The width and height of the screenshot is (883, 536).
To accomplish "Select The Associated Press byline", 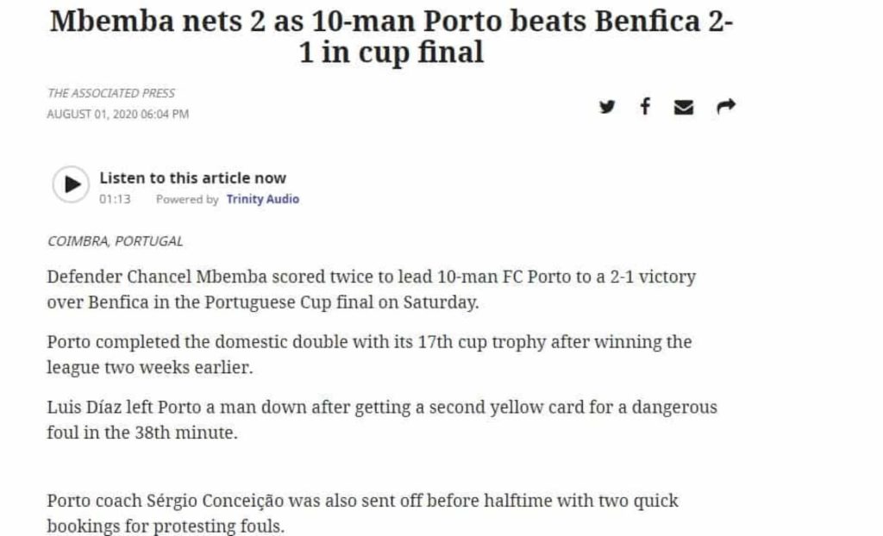I will [x=111, y=93].
